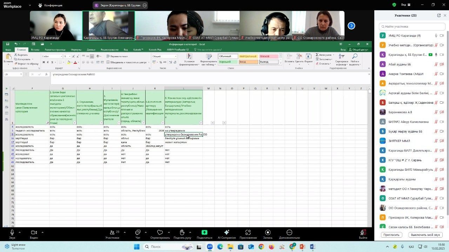Click the green encryption shield icon

click(394, 5)
